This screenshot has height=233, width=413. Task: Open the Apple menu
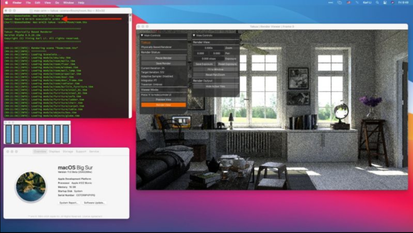coord(6,3)
